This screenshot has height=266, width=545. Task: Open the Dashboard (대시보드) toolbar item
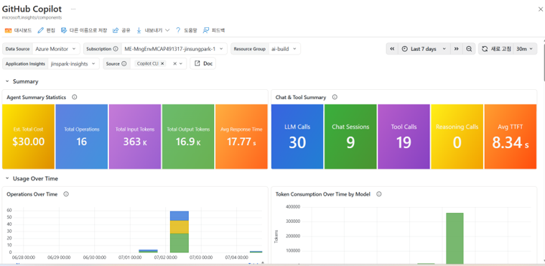(18, 30)
